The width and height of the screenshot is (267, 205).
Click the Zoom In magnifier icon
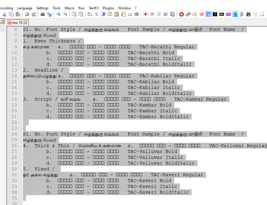click(58, 14)
